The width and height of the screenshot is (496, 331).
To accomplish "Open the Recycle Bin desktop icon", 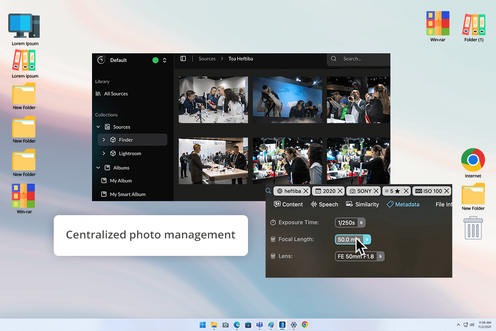I will tap(473, 228).
